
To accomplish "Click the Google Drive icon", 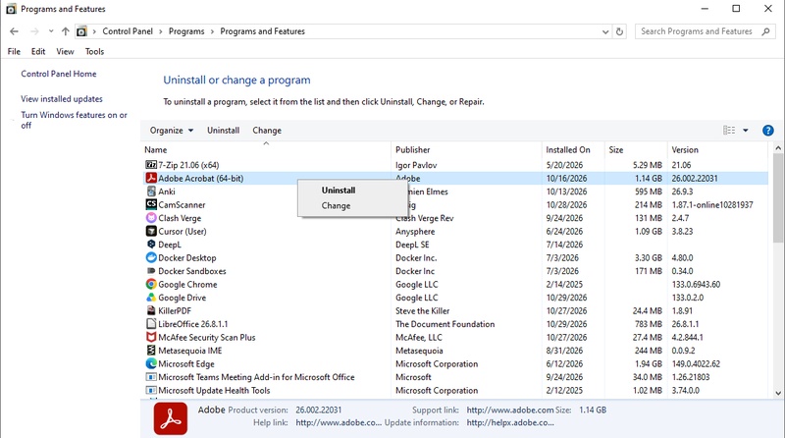I will pos(151,298).
